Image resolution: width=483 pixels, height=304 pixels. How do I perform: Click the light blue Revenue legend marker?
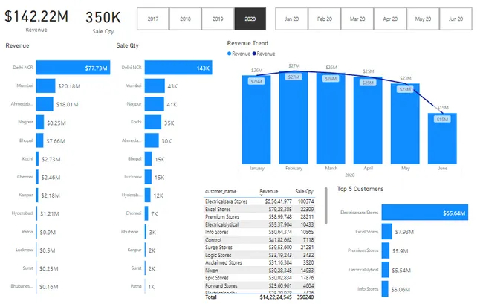(230, 54)
